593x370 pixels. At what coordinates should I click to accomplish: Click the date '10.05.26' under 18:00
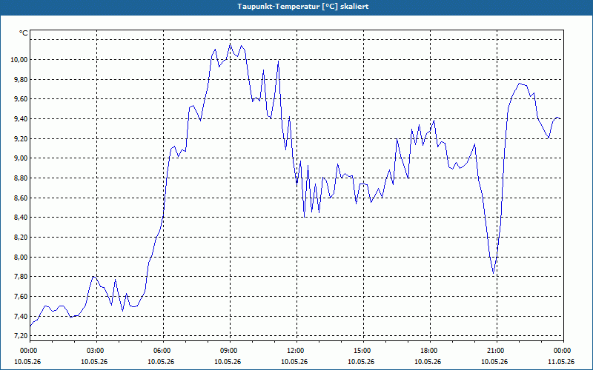click(428, 362)
